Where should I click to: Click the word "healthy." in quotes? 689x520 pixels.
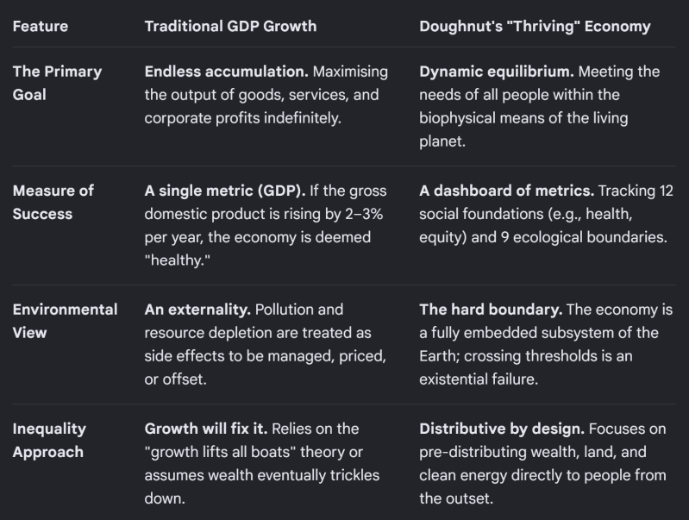178,260
